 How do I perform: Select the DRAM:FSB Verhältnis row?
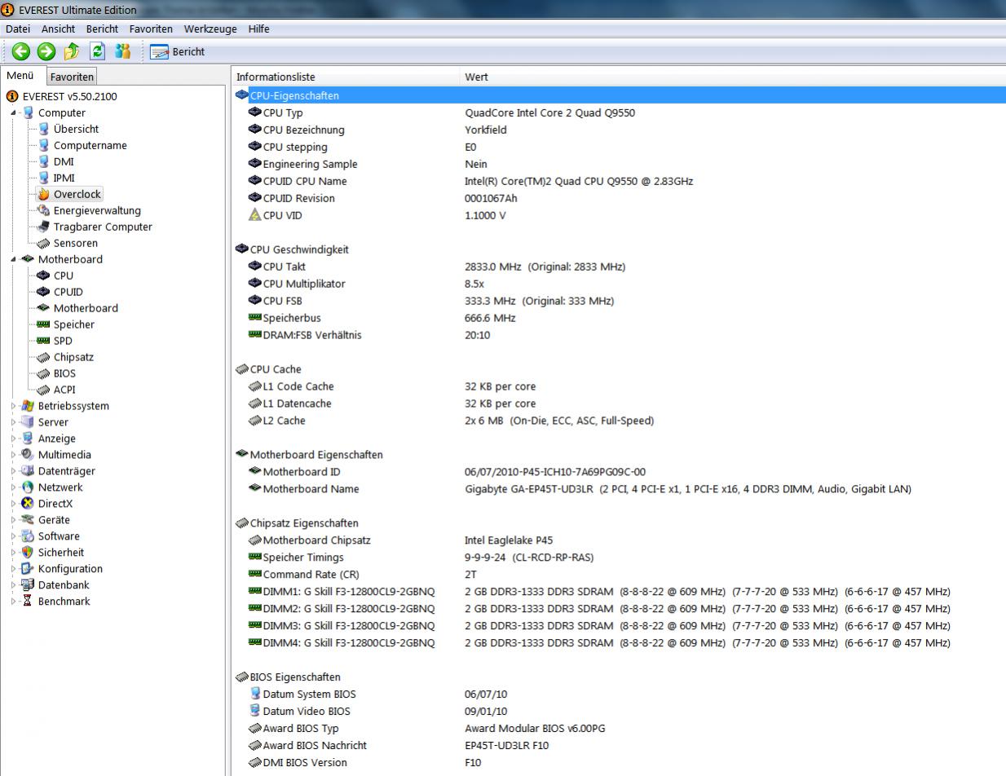tap(619, 335)
